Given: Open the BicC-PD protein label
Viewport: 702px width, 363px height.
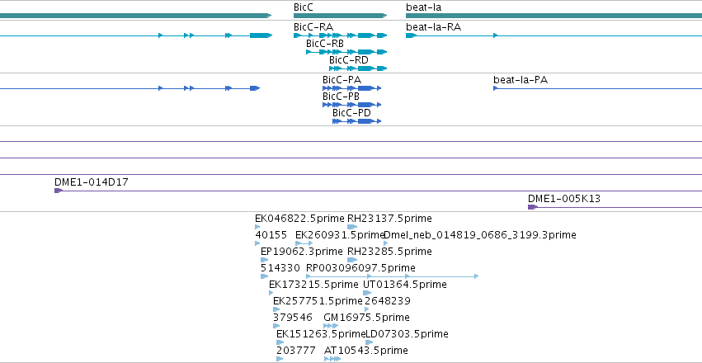Looking at the screenshot, I should click(352, 113).
